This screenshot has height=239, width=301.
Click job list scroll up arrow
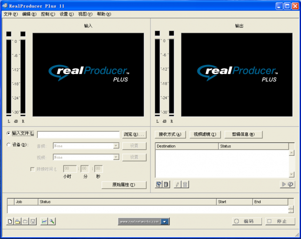(291, 207)
